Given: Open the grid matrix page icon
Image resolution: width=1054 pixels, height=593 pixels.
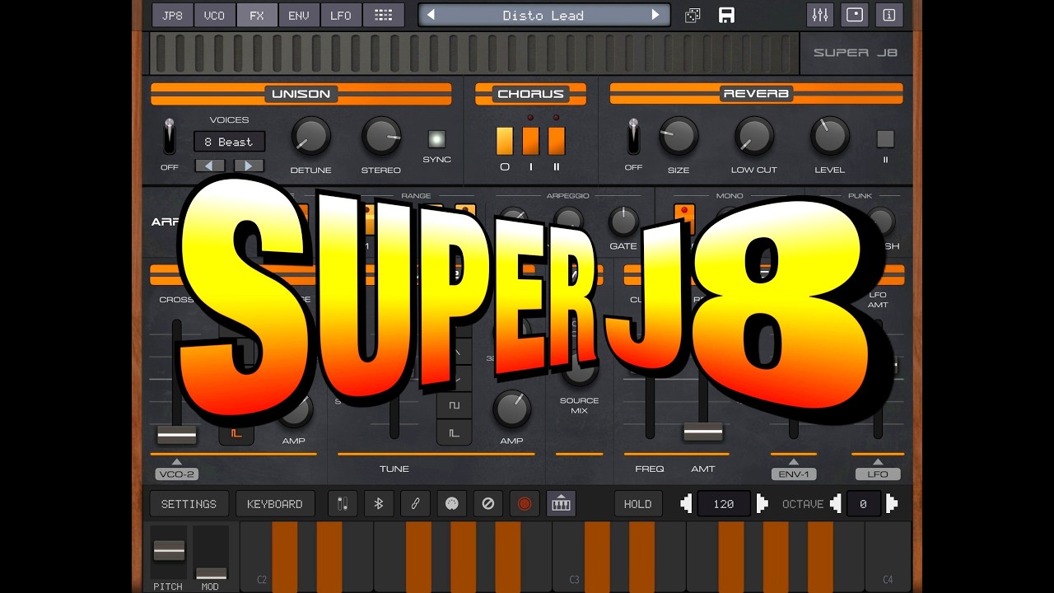Looking at the screenshot, I should (x=383, y=15).
